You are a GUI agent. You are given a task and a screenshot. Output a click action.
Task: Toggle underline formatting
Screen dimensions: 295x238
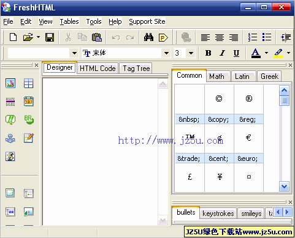click(x=237, y=53)
